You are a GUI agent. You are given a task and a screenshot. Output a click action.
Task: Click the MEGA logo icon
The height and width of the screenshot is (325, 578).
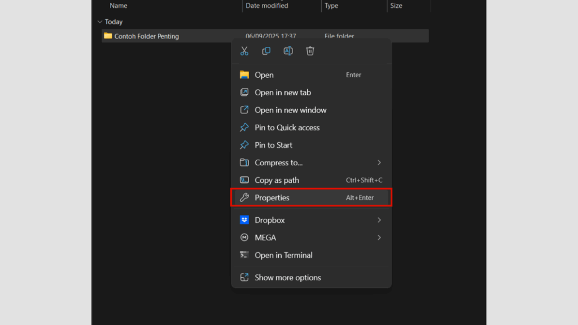tap(244, 238)
